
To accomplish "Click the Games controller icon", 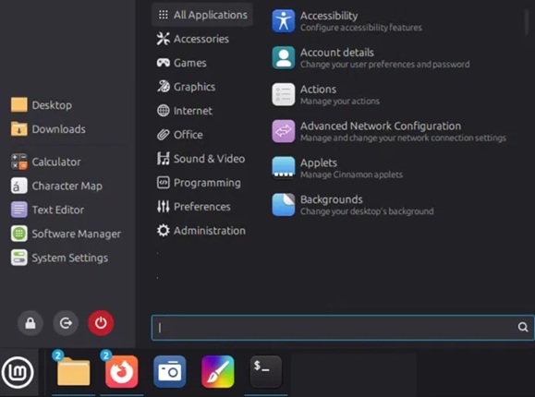I will click(x=164, y=63).
